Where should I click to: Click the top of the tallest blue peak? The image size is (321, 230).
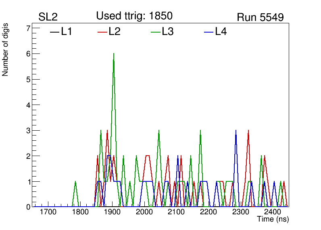click(236, 131)
